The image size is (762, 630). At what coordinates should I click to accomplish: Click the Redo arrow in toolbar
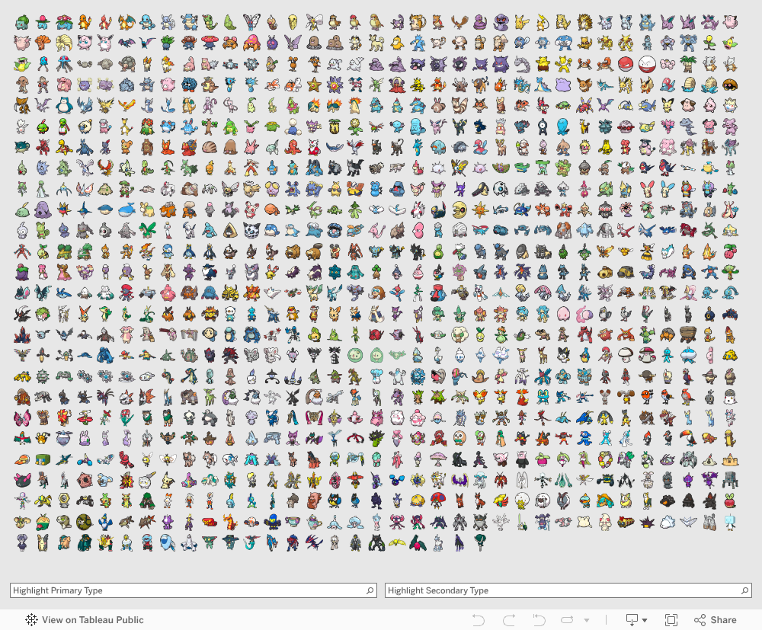point(509,620)
